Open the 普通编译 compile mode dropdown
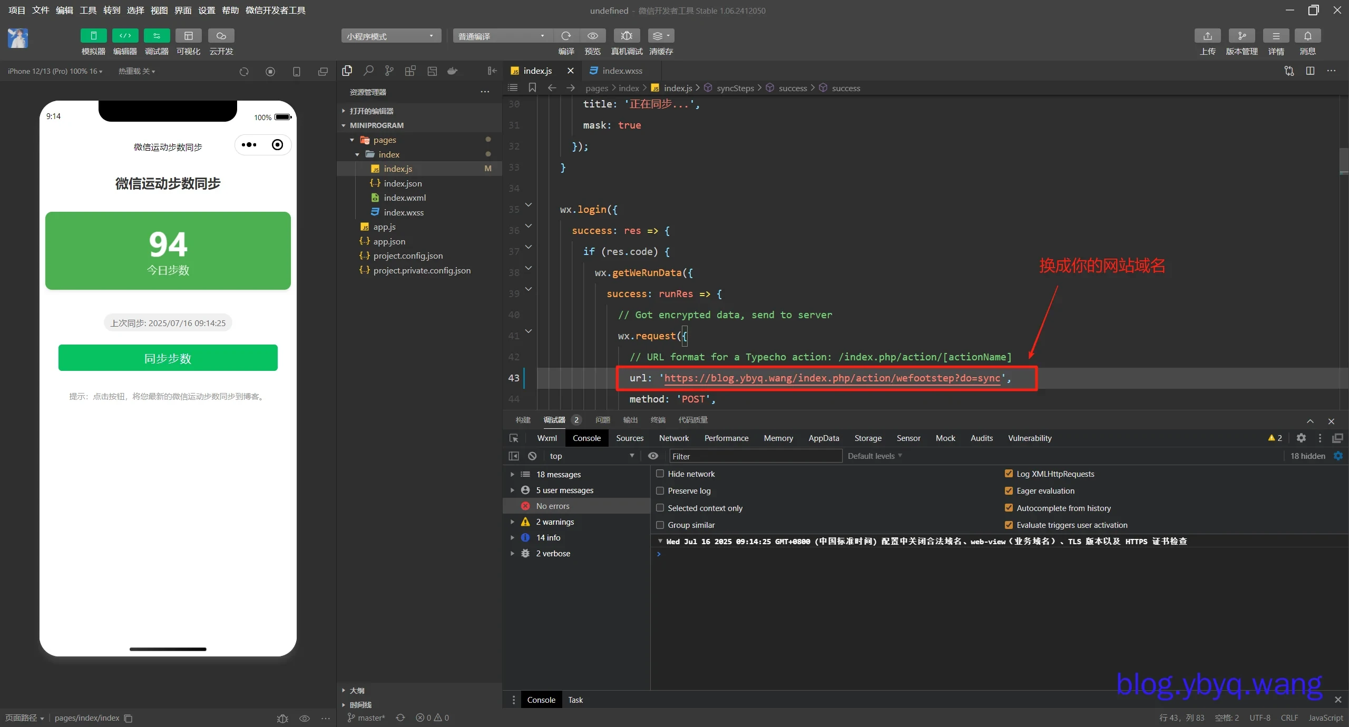The width and height of the screenshot is (1349, 727). point(502,36)
